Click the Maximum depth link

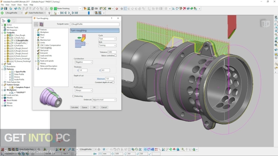click(x=101, y=79)
